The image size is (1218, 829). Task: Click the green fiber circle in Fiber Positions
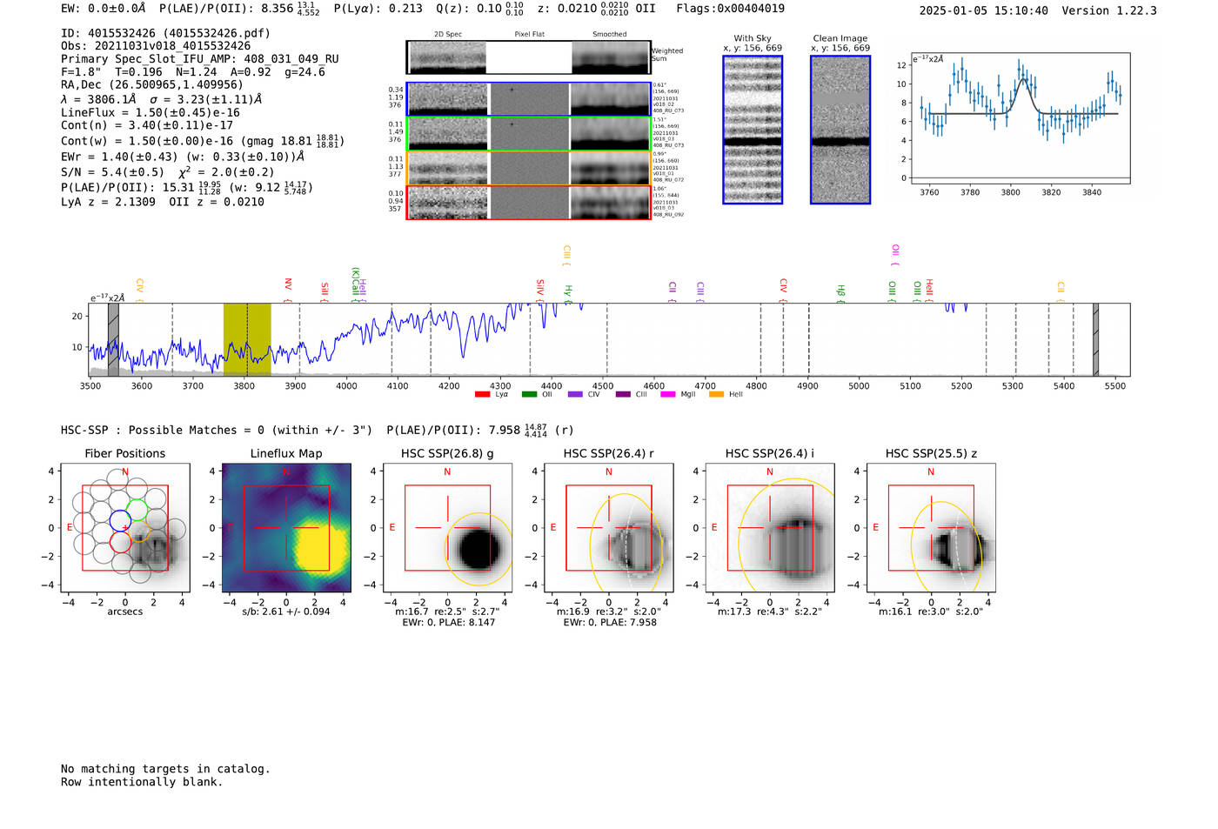[137, 511]
